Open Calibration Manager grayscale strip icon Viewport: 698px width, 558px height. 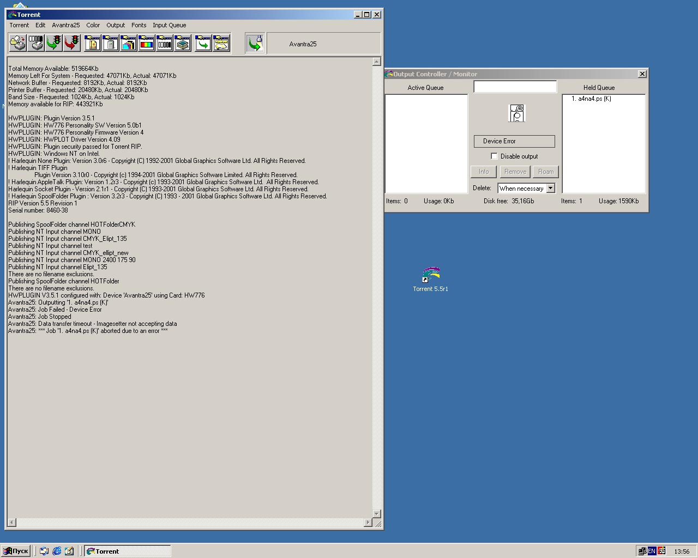click(x=165, y=43)
